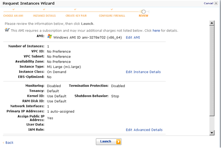The image size is (221, 148).
Task: Click the Kernel ID 'Use Default' value
Action: click(57, 96)
